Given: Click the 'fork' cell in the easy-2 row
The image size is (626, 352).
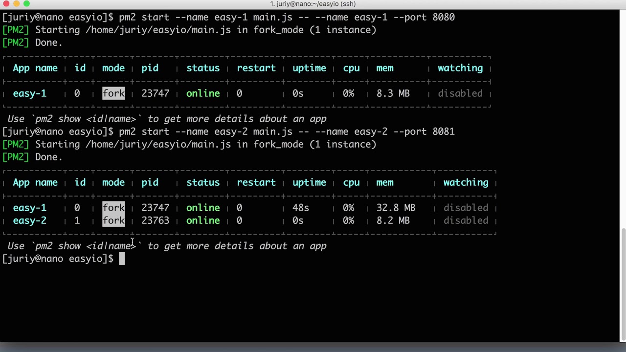Looking at the screenshot, I should coord(113,220).
